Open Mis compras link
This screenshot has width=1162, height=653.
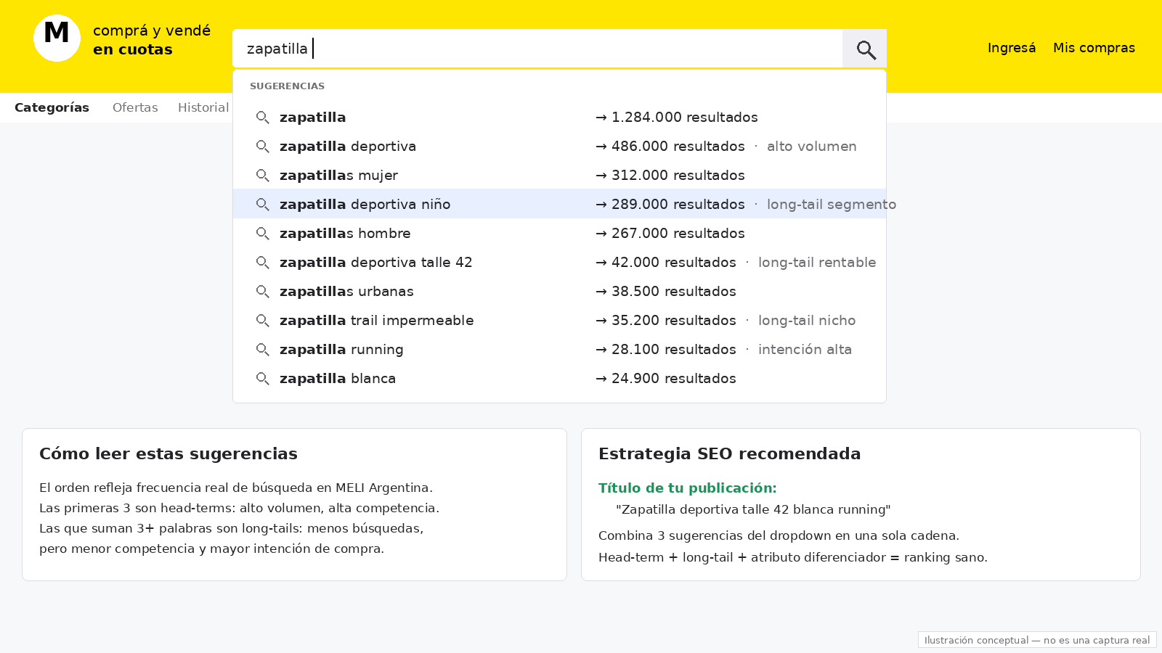tap(1094, 48)
